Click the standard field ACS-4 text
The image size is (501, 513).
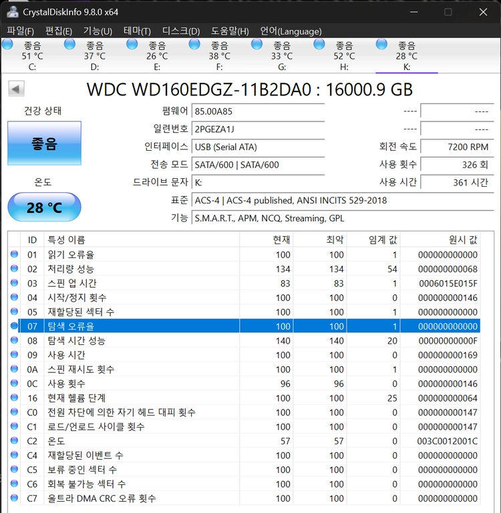[x=343, y=200]
